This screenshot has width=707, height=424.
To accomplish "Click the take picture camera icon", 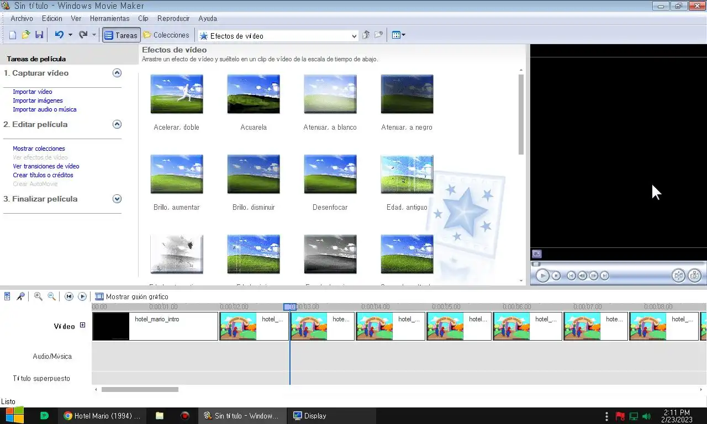I will [x=694, y=275].
